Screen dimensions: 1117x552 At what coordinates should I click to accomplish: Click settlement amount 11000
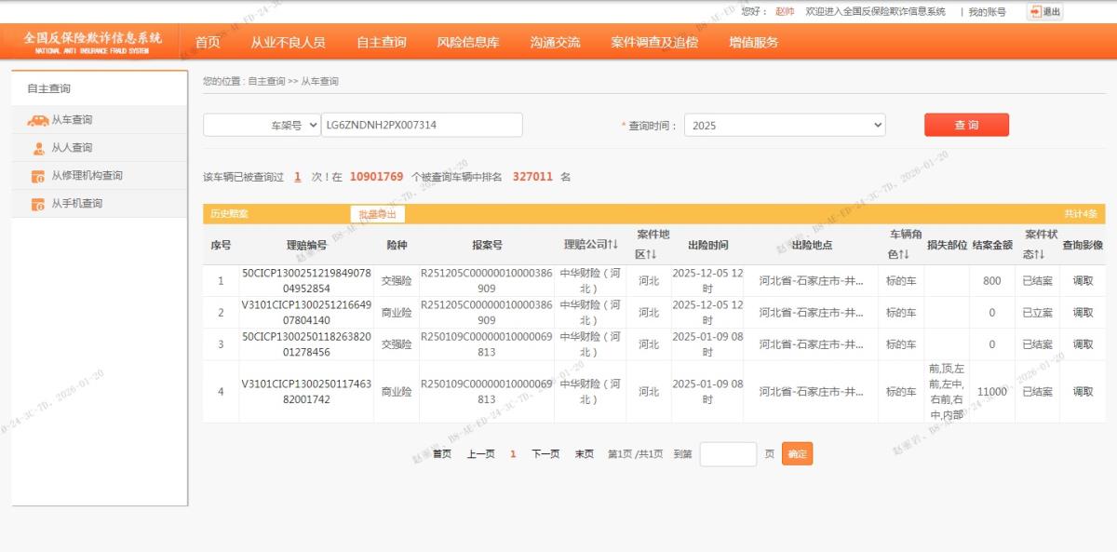click(x=992, y=392)
